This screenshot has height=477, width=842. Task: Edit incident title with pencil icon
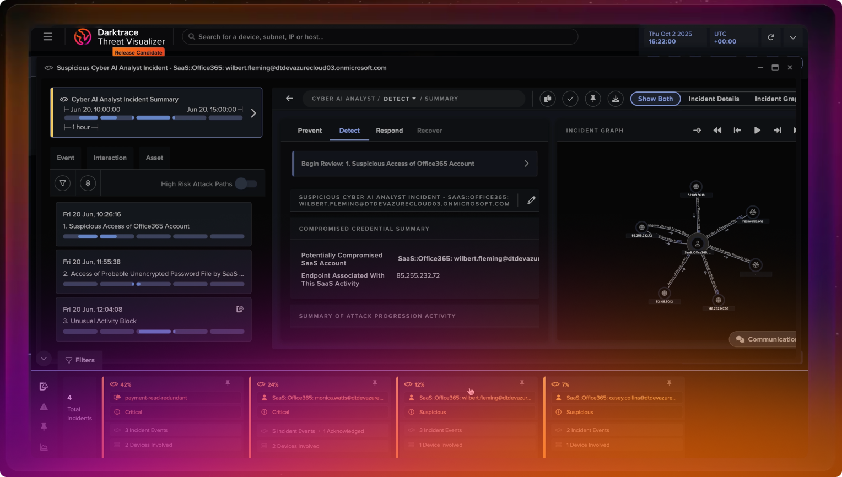(531, 200)
